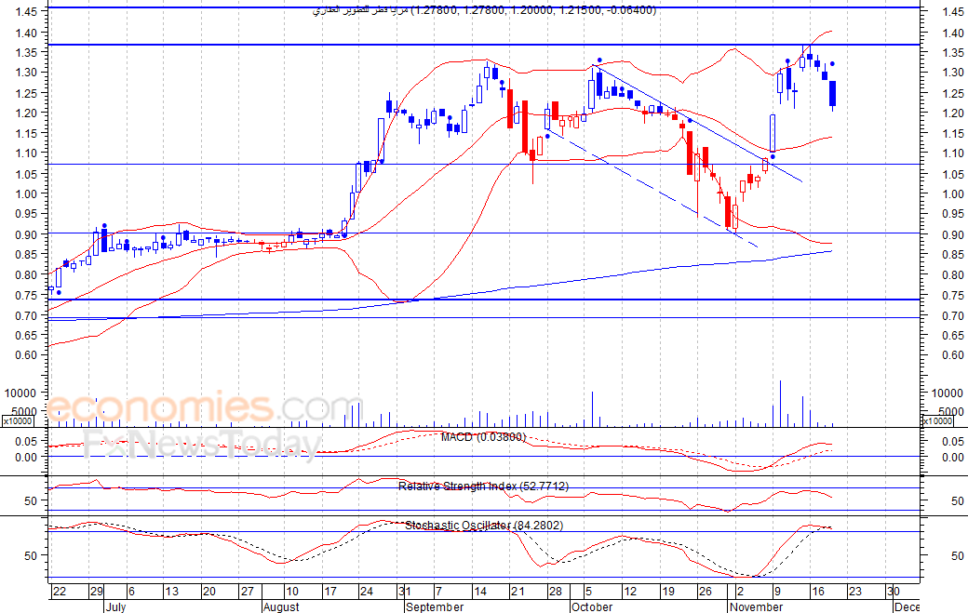Screen dimensions: 968x613
Task: Click 0.60 on the right price axis
Action: coord(952,355)
